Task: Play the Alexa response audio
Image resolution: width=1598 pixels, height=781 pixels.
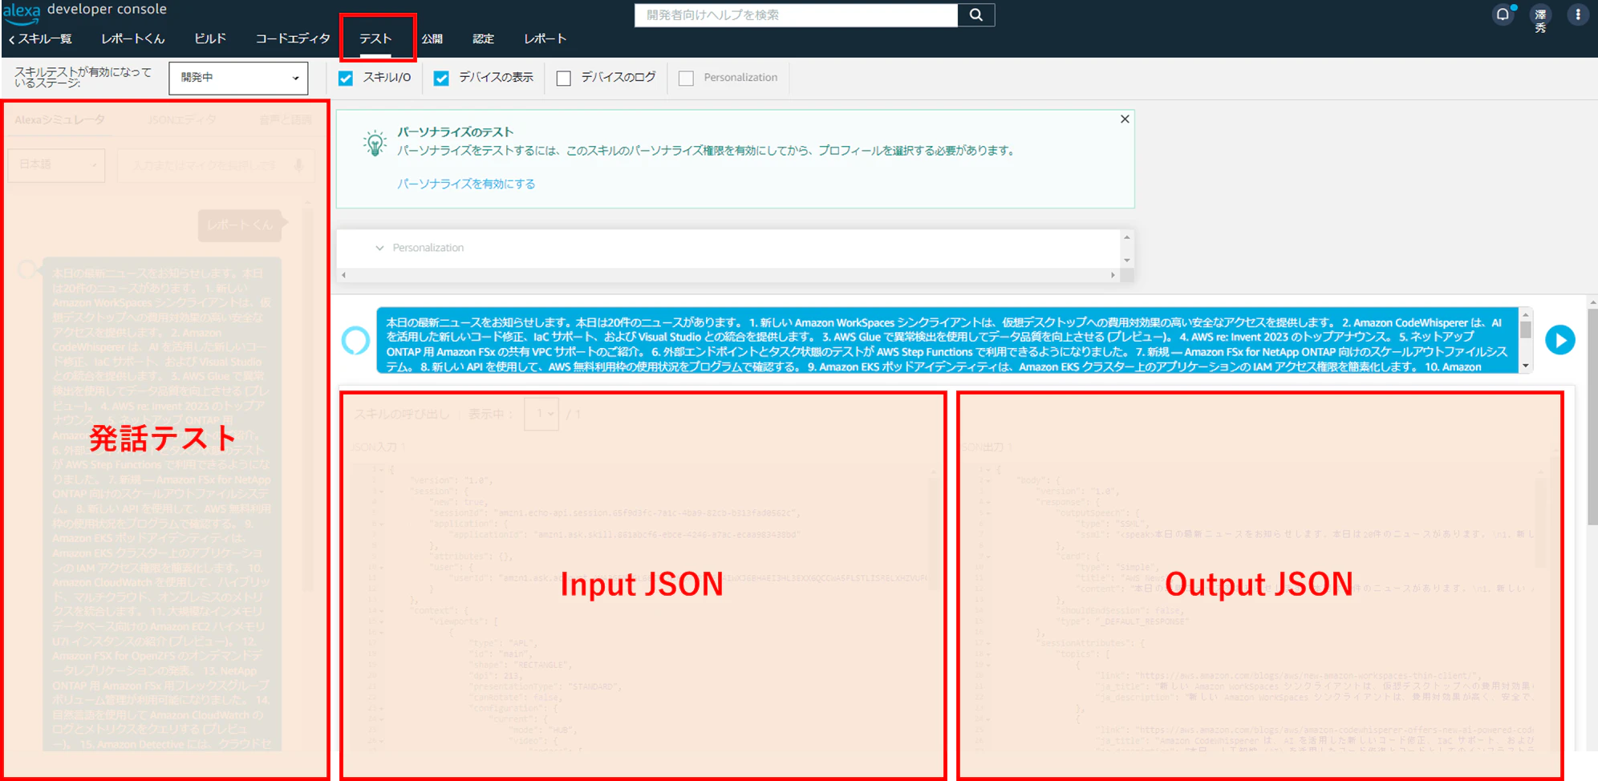Action: [1560, 340]
